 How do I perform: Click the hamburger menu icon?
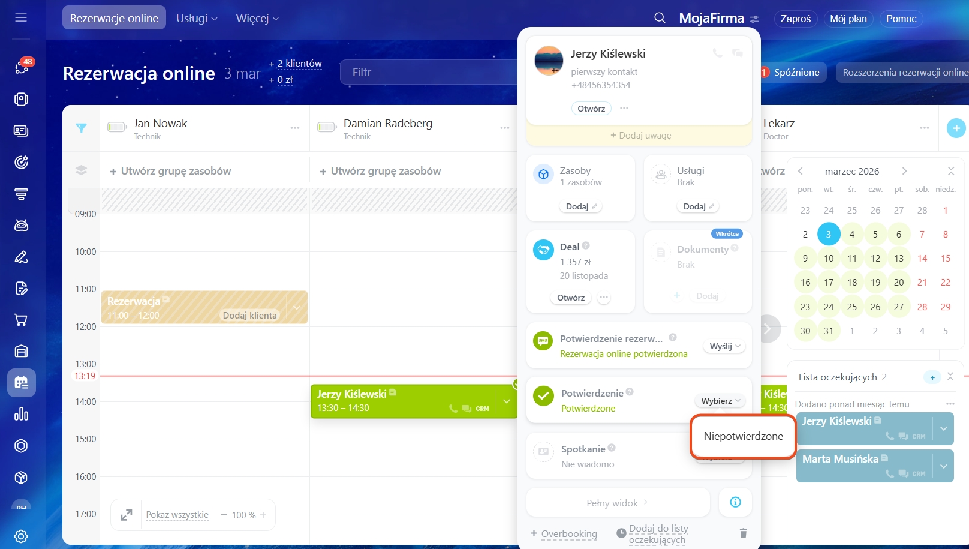pyautogui.click(x=21, y=17)
